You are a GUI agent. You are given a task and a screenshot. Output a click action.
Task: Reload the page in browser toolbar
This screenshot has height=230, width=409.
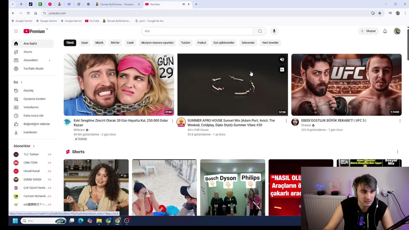(x=28, y=13)
